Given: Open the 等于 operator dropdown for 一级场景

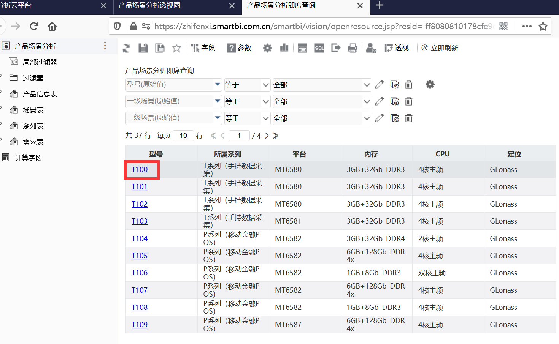Looking at the screenshot, I should coord(247,101).
